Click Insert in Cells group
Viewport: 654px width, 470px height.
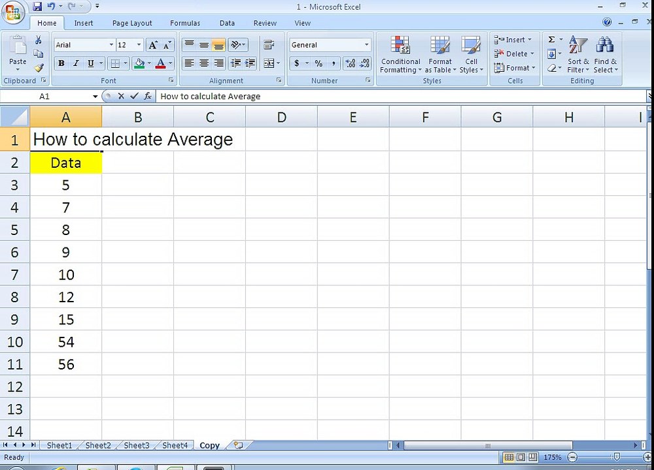coord(513,40)
